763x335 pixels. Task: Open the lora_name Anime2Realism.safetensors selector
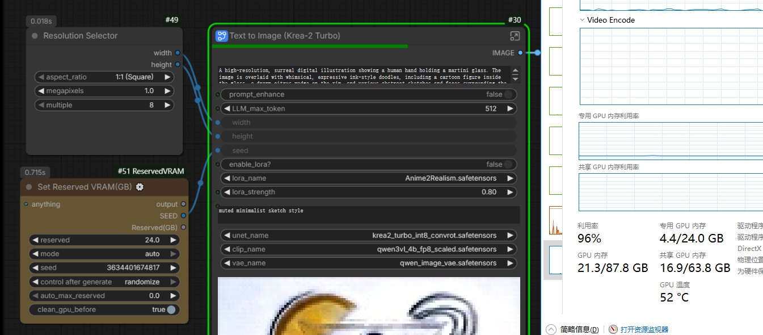click(x=369, y=178)
